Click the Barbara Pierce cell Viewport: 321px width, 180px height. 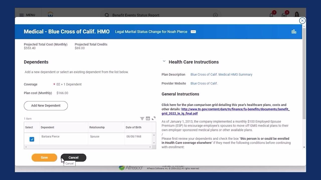tap(64, 139)
